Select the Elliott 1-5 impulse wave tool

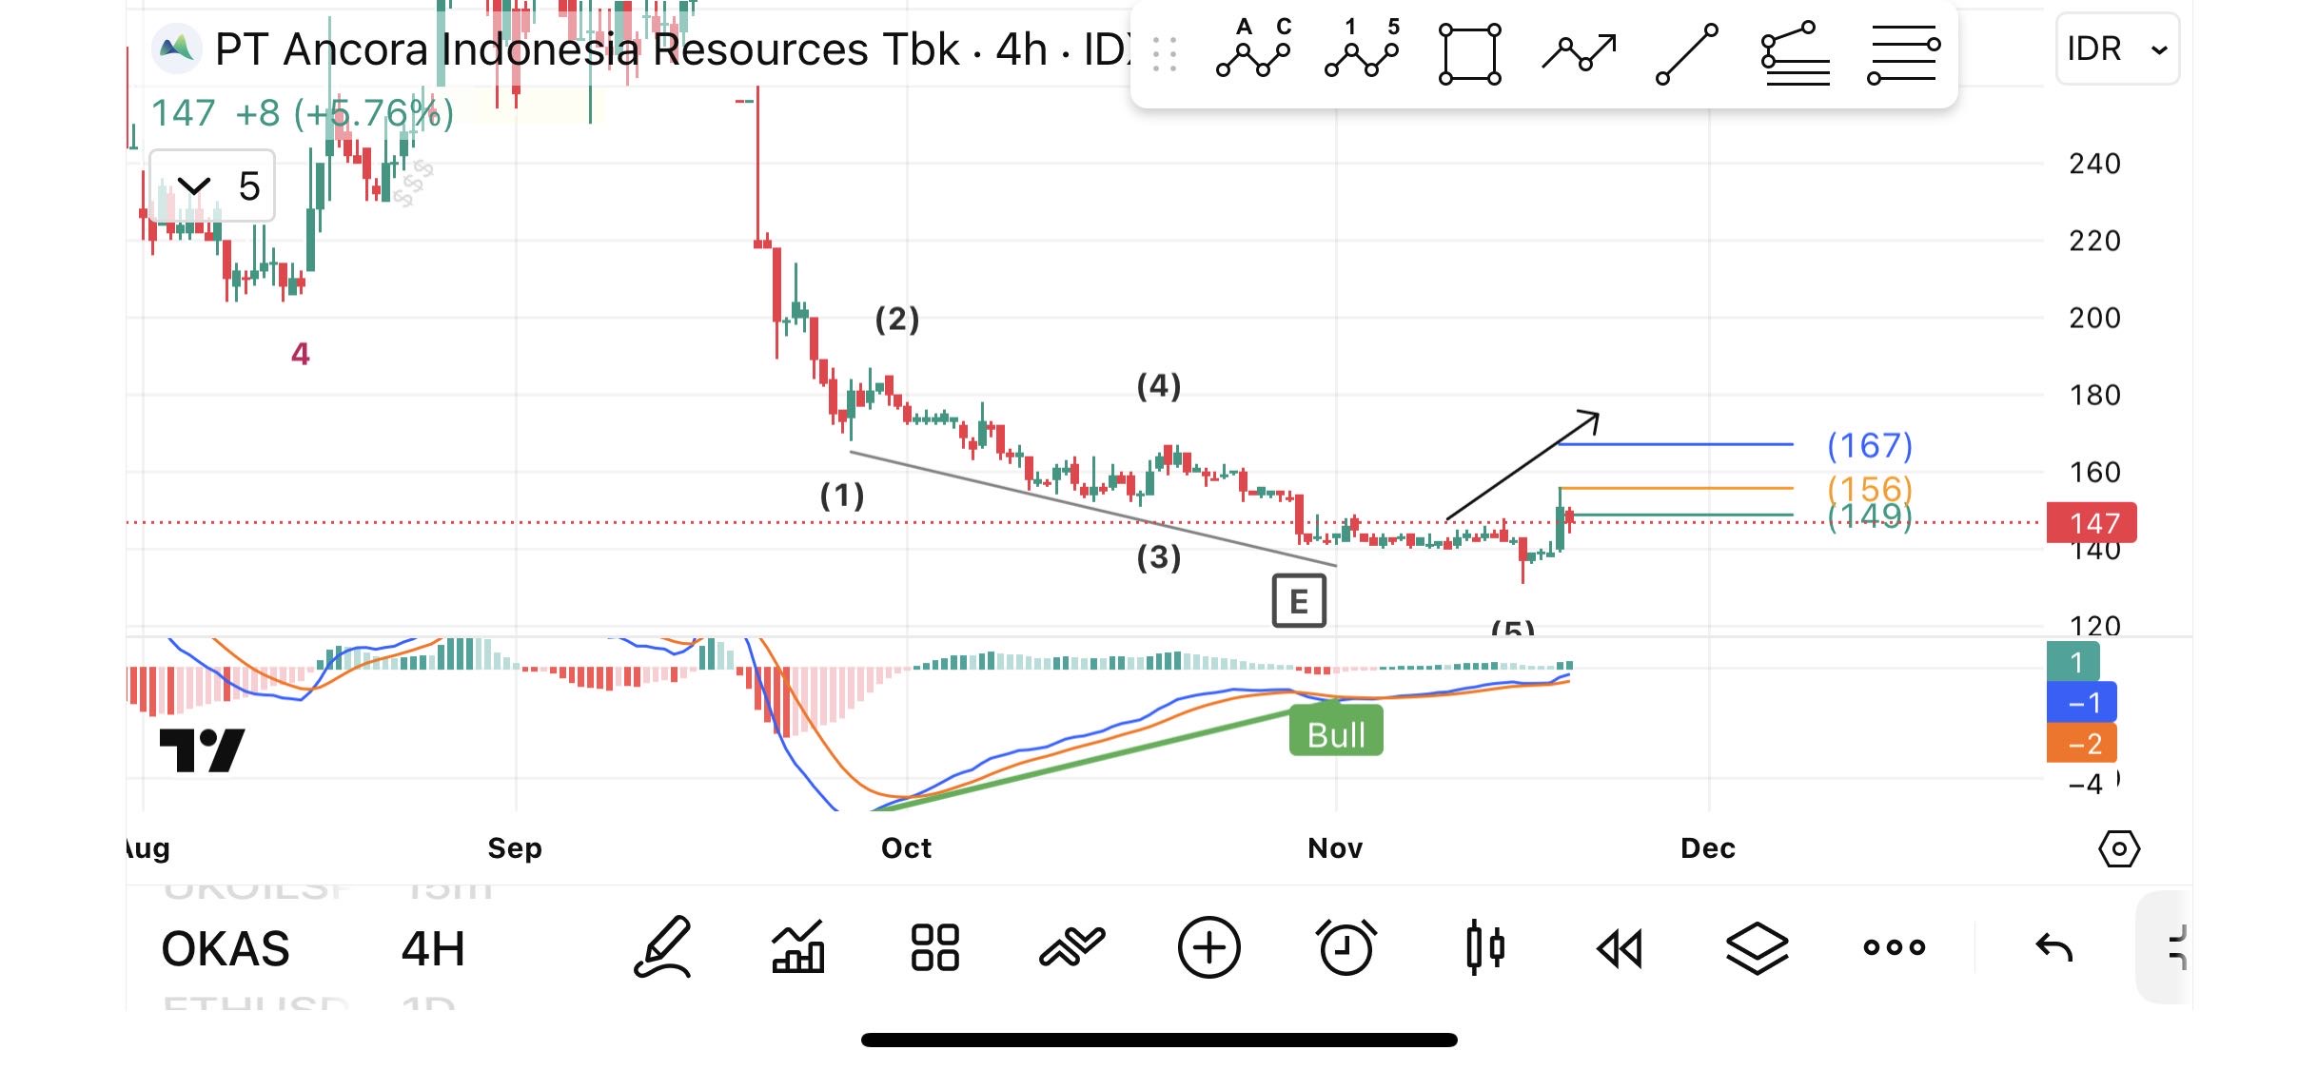coord(1362,54)
